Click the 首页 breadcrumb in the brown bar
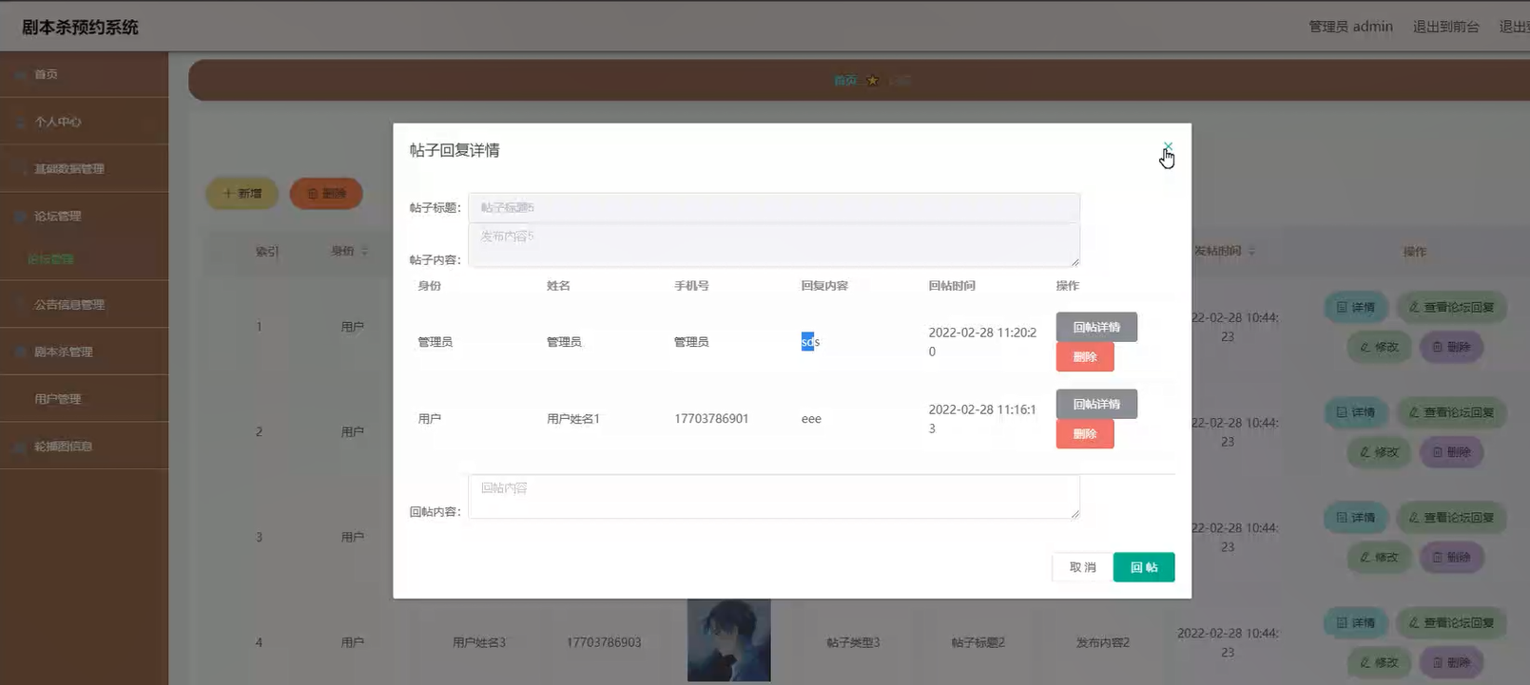The width and height of the screenshot is (1530, 685). [844, 81]
